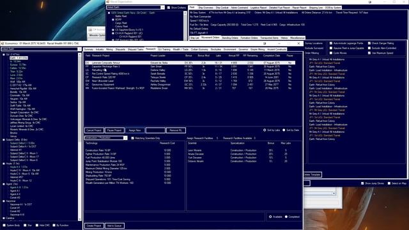Select Earth in the population tree
Screen dimensions: 409x230
(19, 58)
